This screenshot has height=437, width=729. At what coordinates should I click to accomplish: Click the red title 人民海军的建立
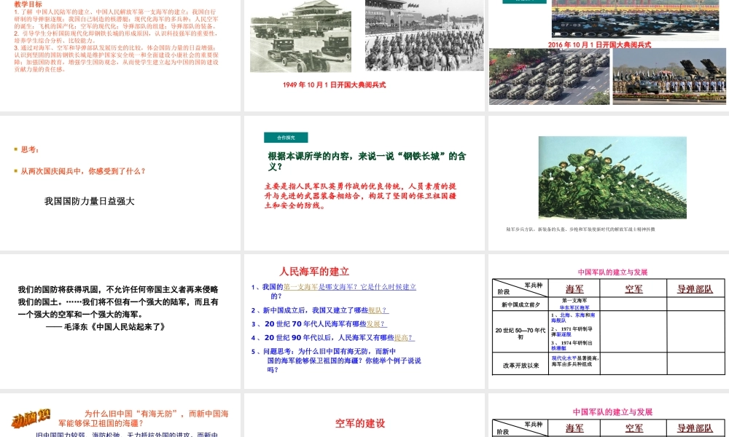[314, 272]
